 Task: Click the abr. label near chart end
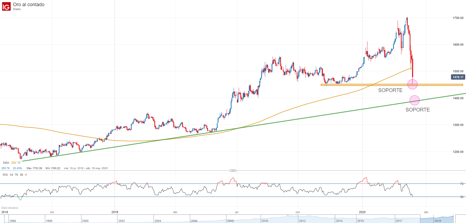(426, 212)
